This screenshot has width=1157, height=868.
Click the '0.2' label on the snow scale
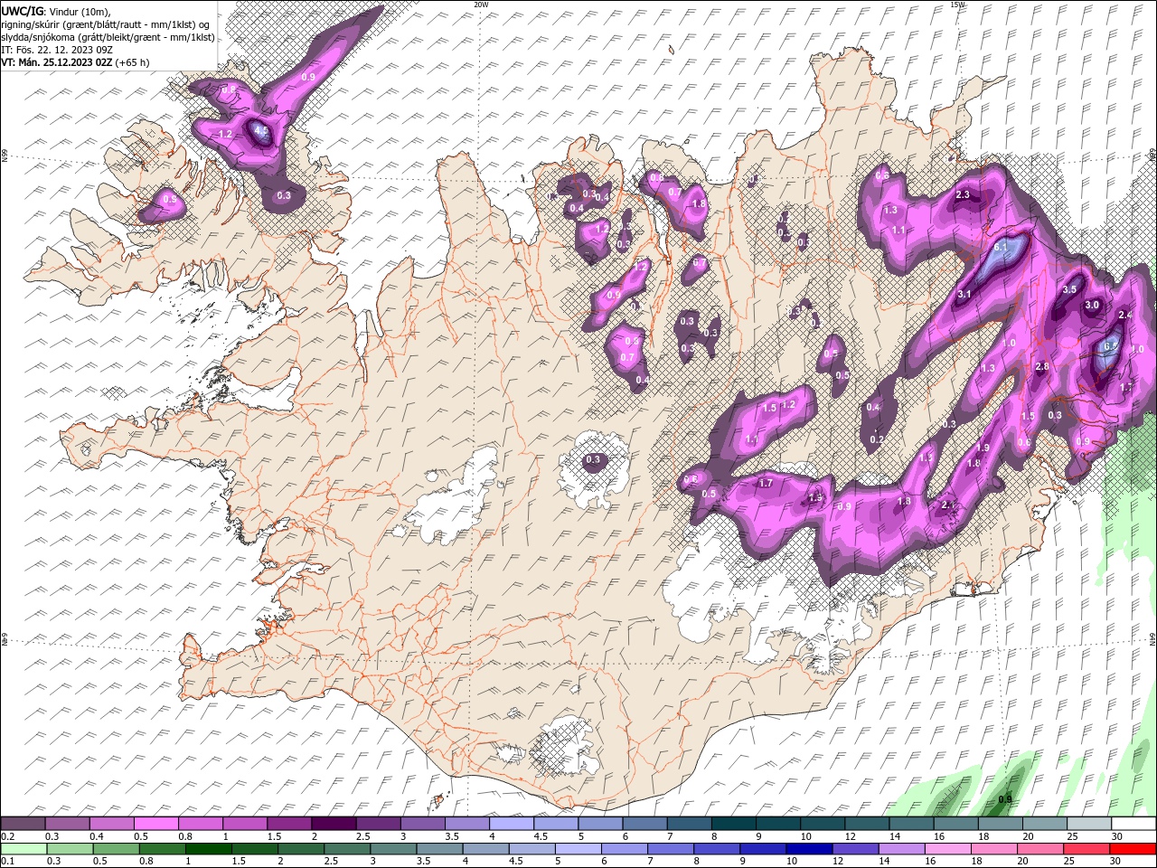pyautogui.click(x=7, y=836)
